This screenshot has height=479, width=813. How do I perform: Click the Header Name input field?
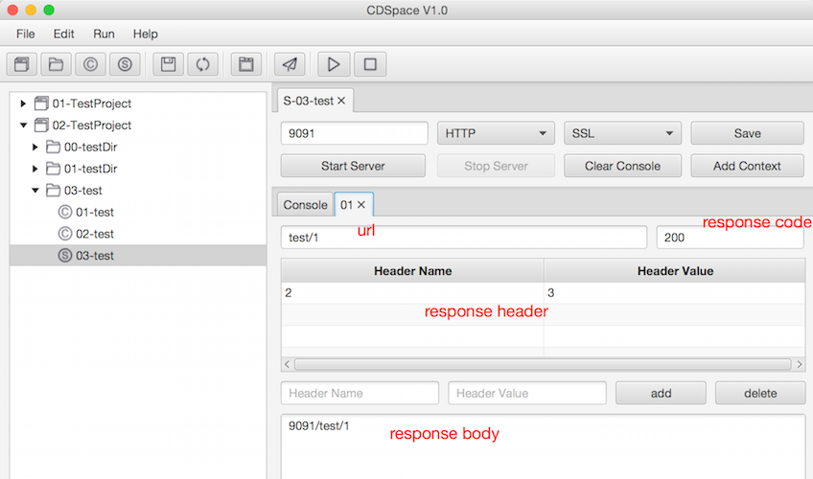click(x=360, y=393)
